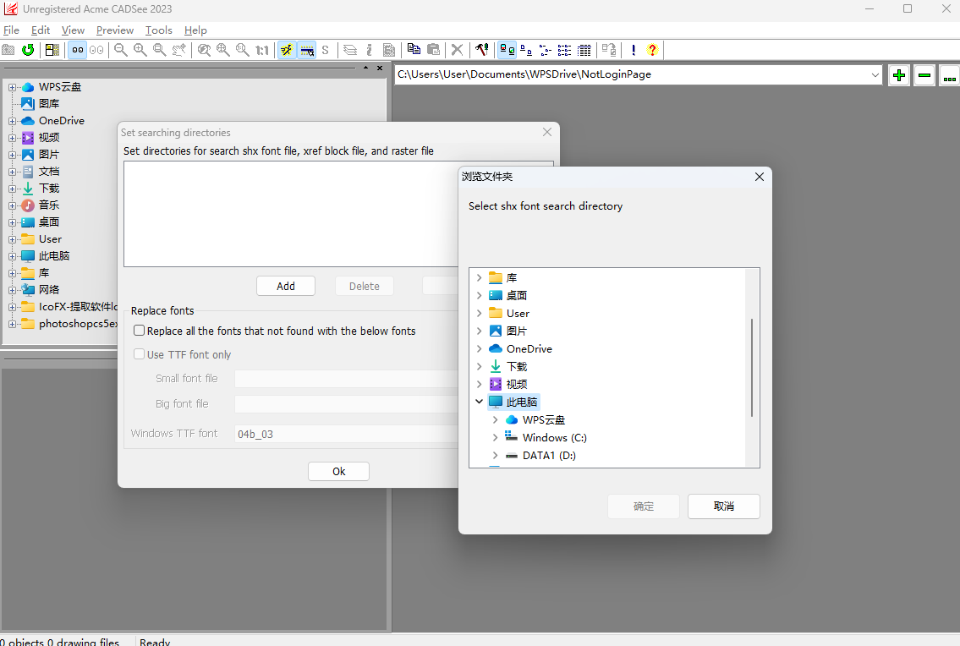Click the green minus button beside path
Screen dimensions: 960x646
(x=924, y=76)
